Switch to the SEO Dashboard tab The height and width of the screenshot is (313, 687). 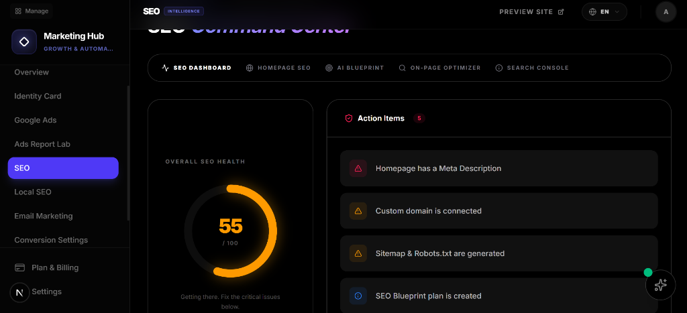coord(197,68)
